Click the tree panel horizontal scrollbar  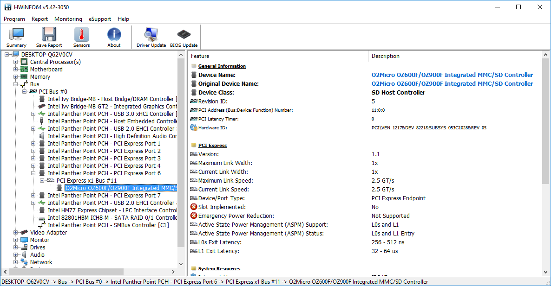click(66, 272)
